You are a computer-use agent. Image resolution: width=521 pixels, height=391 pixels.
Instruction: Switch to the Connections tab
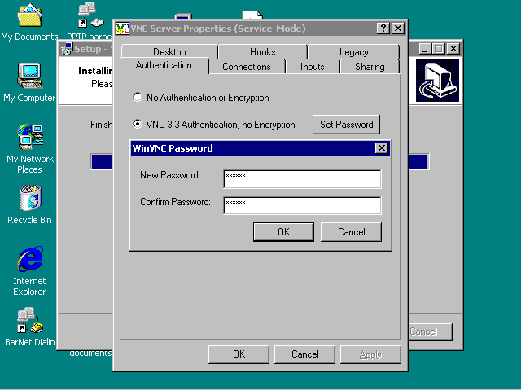pyautogui.click(x=247, y=67)
